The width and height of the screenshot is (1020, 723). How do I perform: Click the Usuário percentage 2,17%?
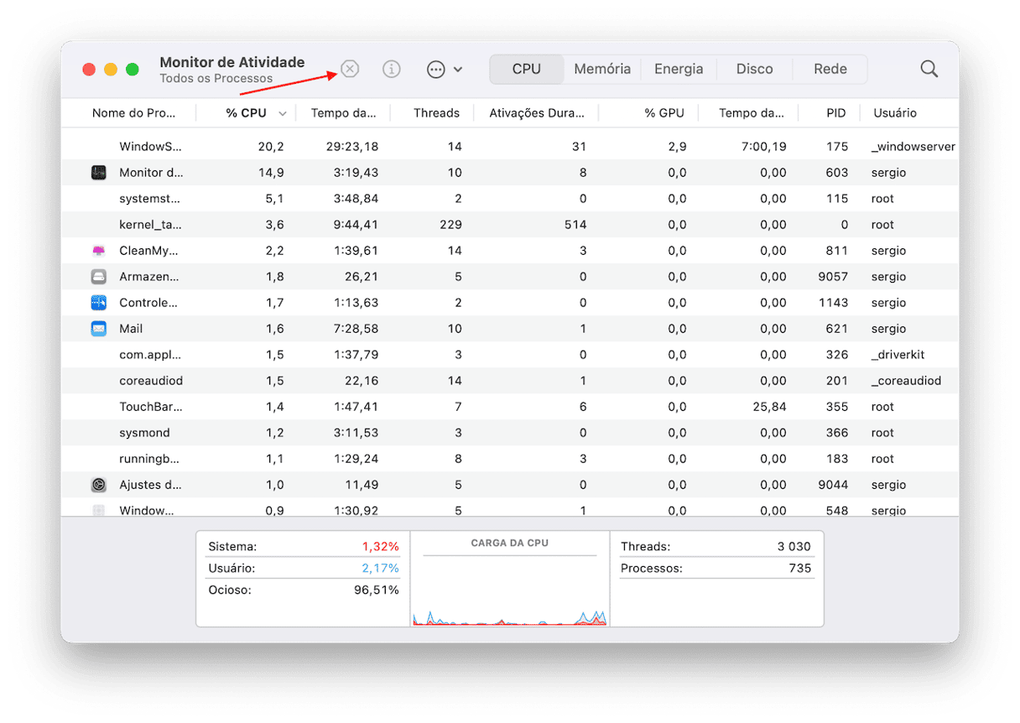[381, 569]
